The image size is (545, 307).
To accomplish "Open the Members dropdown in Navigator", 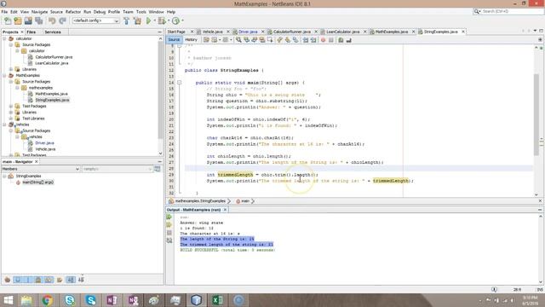I will (41, 169).
